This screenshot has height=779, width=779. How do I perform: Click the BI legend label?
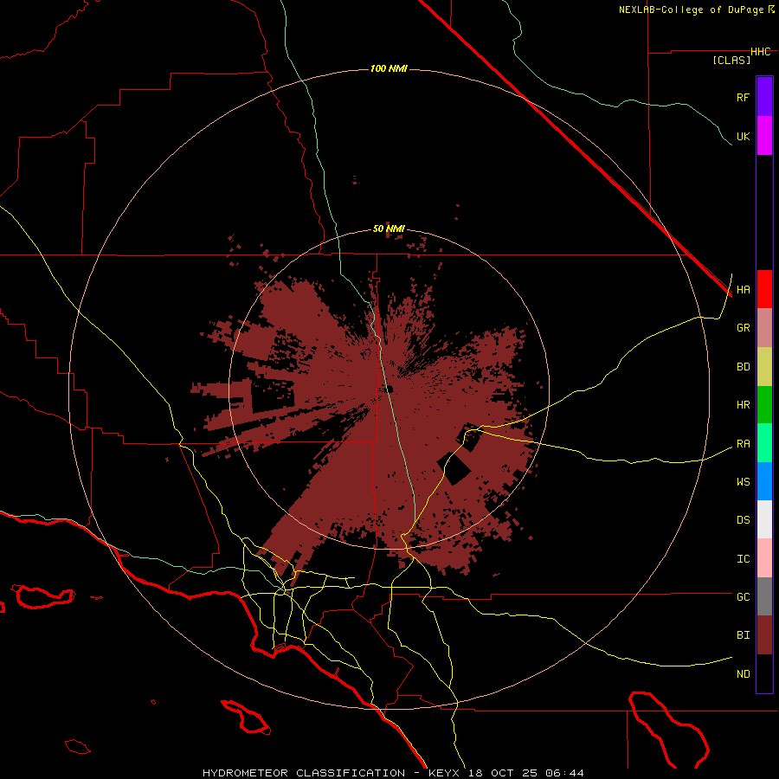pyautogui.click(x=743, y=635)
